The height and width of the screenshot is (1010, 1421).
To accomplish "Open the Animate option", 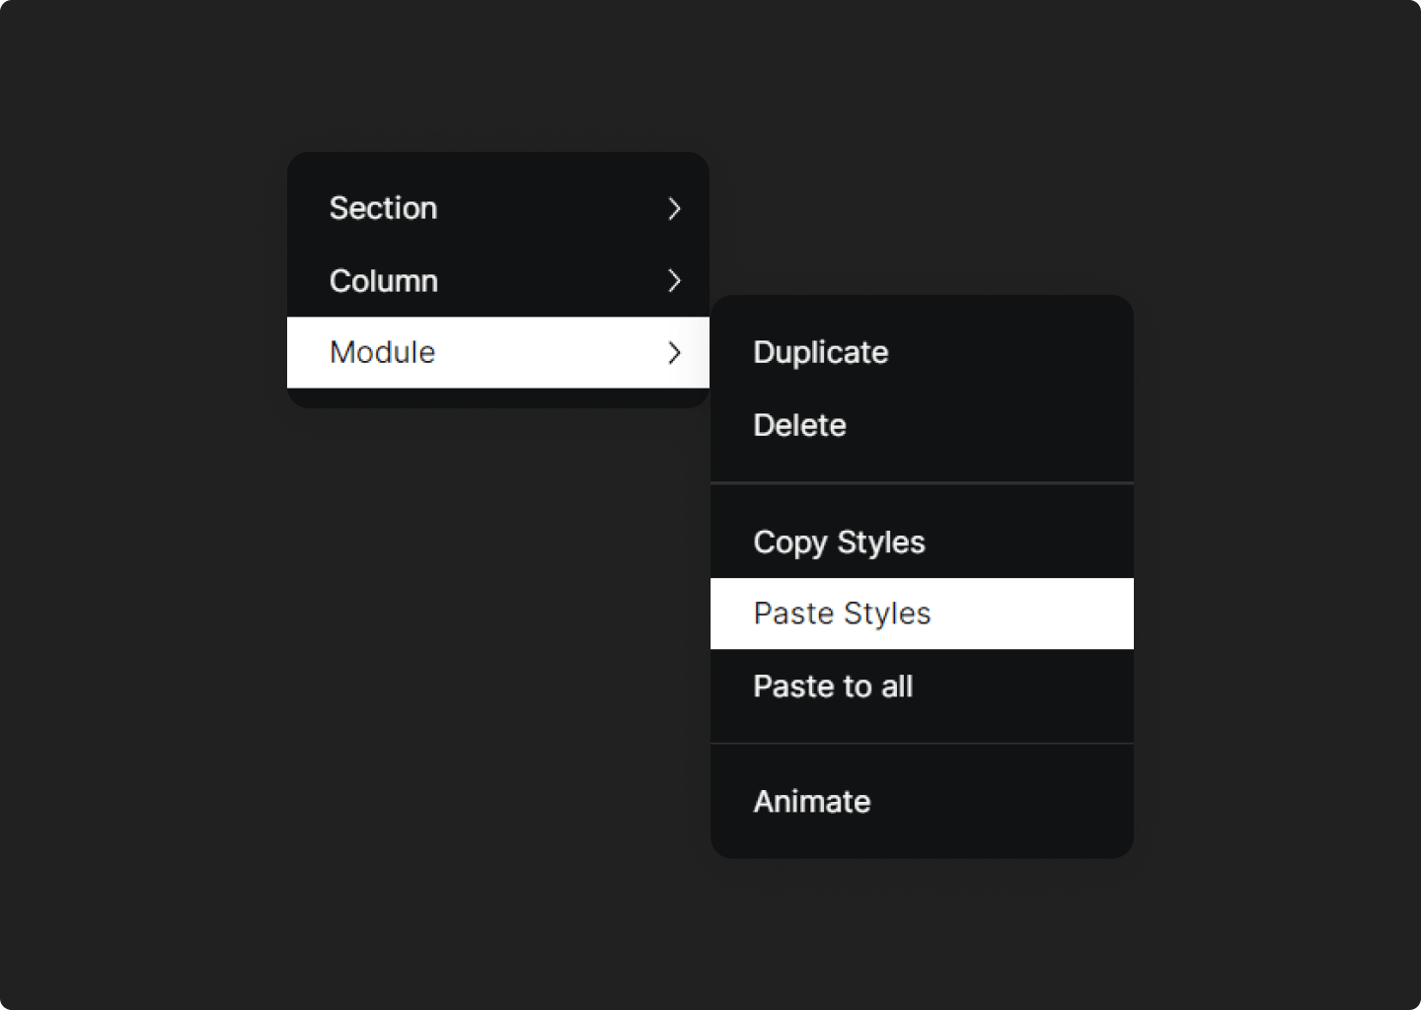I will click(x=811, y=801).
